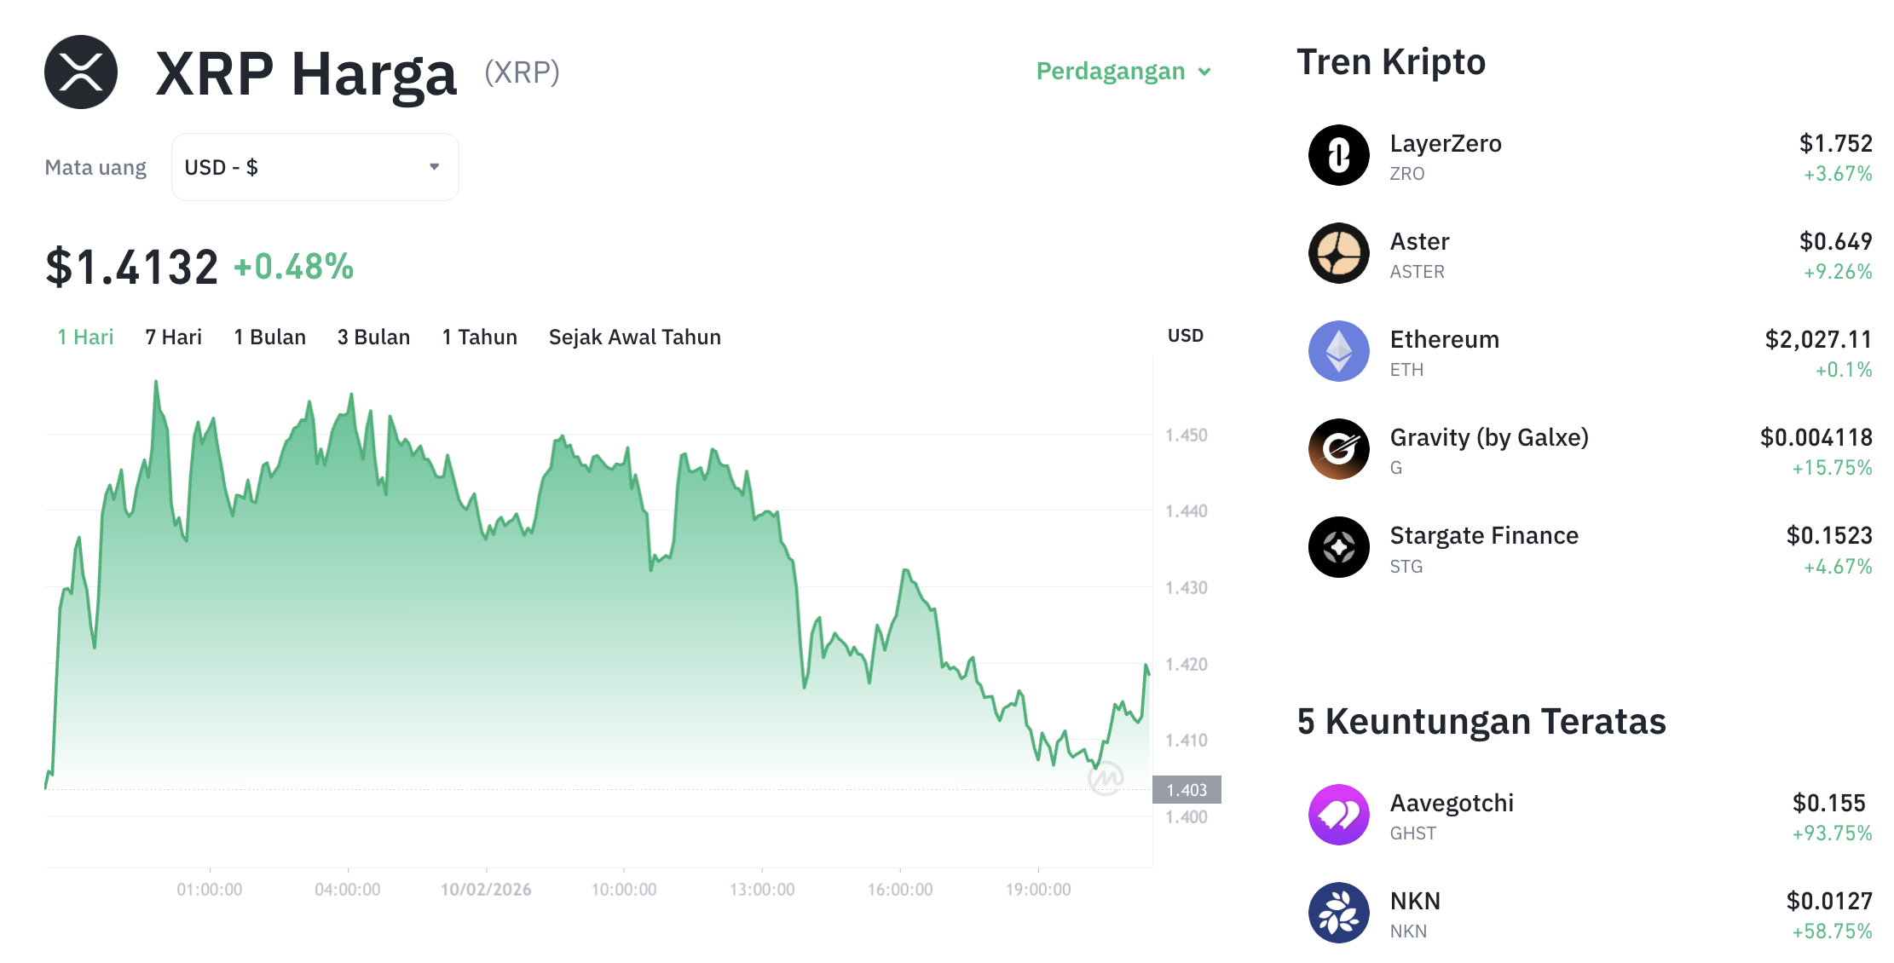Open the 3 Bulan chart tab

click(x=373, y=337)
